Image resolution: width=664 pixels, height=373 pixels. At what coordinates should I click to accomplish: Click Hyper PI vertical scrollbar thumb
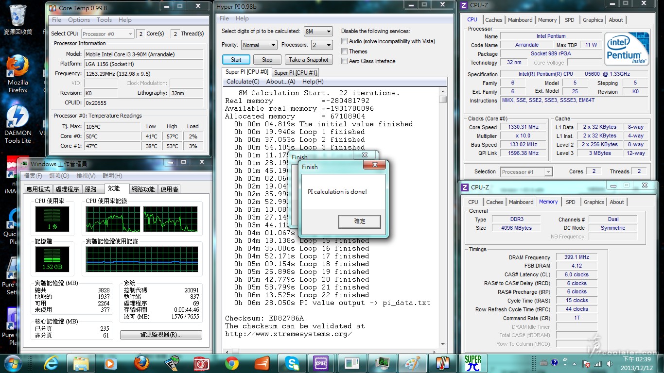[443, 99]
